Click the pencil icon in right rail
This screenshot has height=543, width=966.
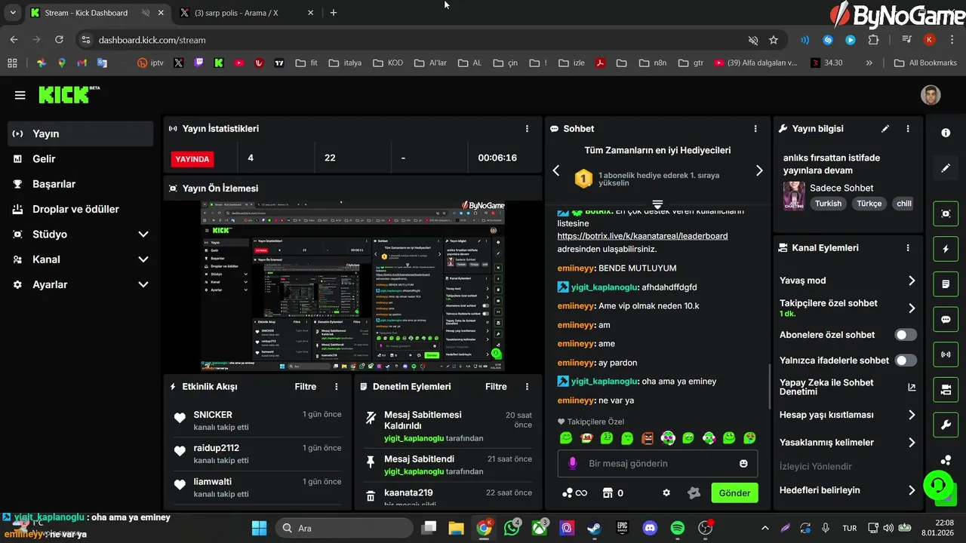pos(946,168)
